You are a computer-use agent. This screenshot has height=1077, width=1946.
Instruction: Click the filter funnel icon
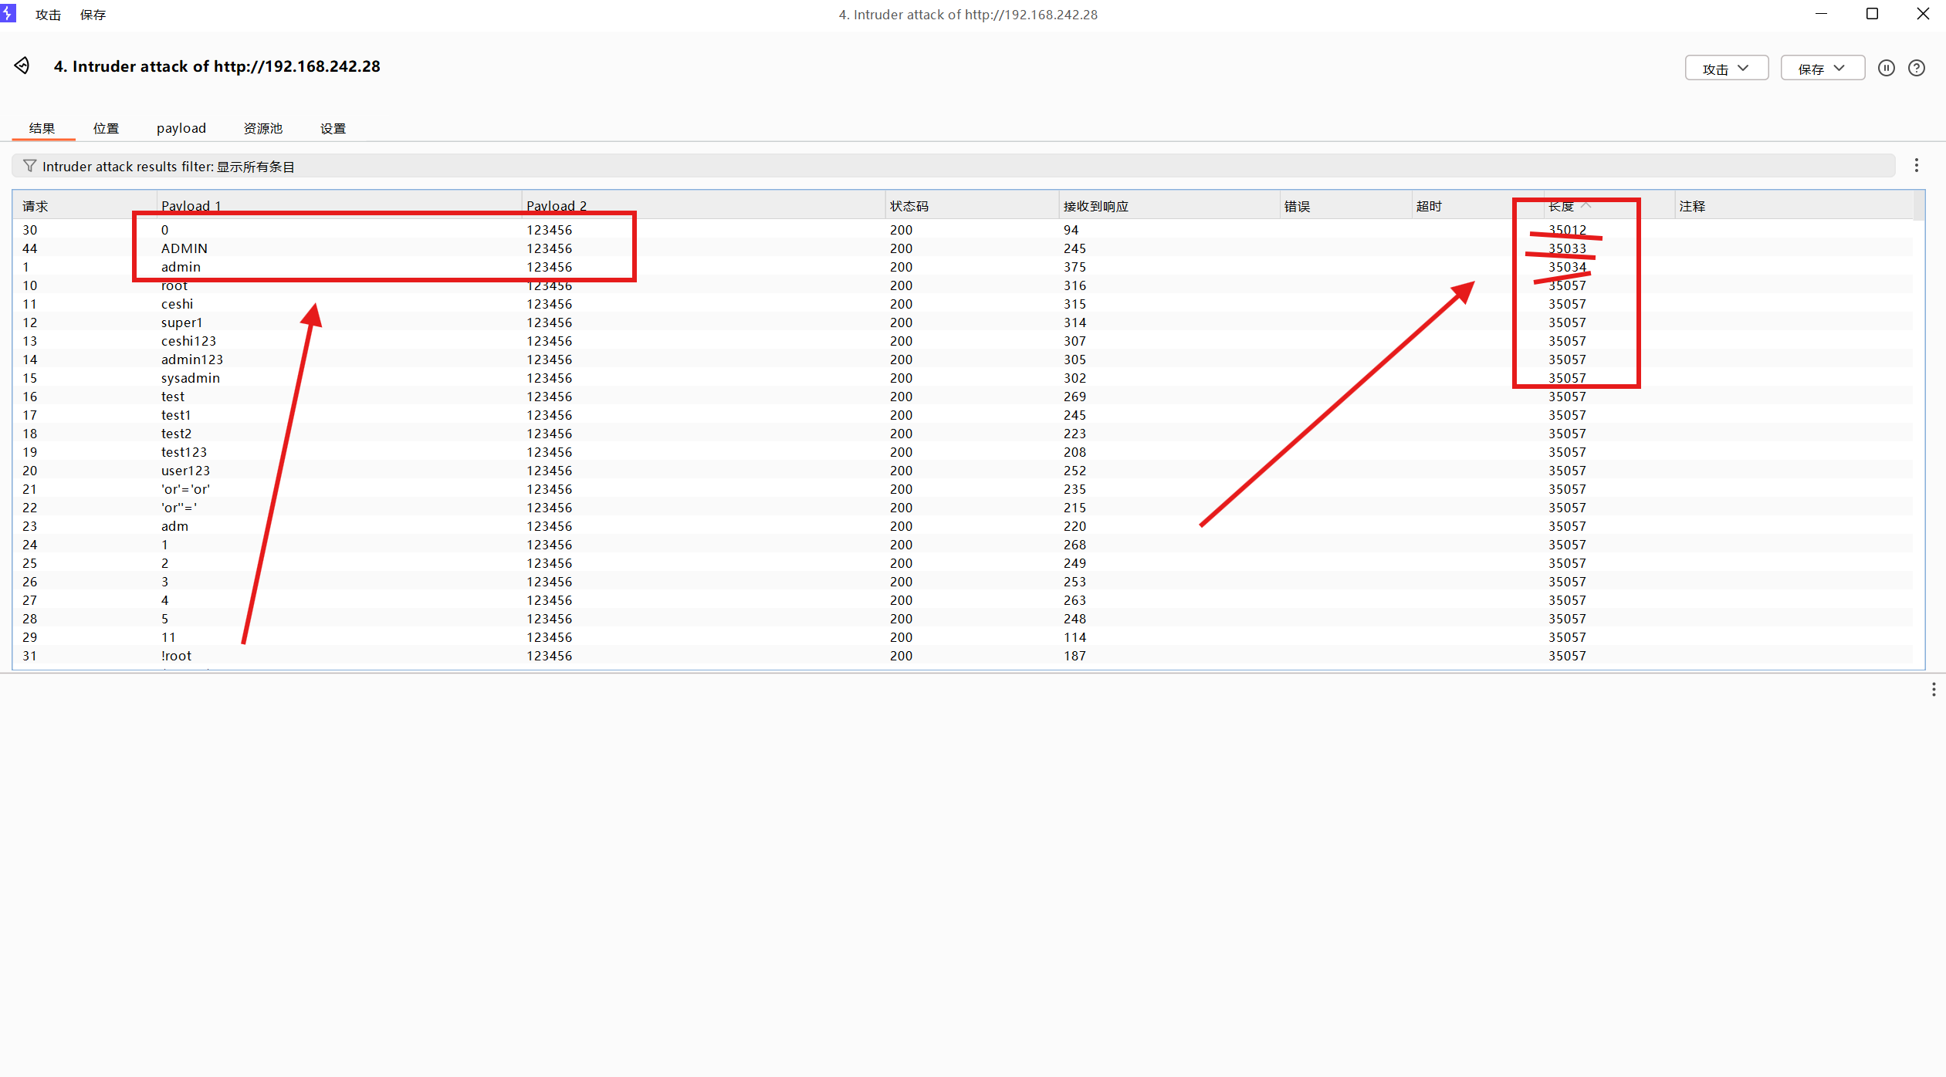(29, 166)
